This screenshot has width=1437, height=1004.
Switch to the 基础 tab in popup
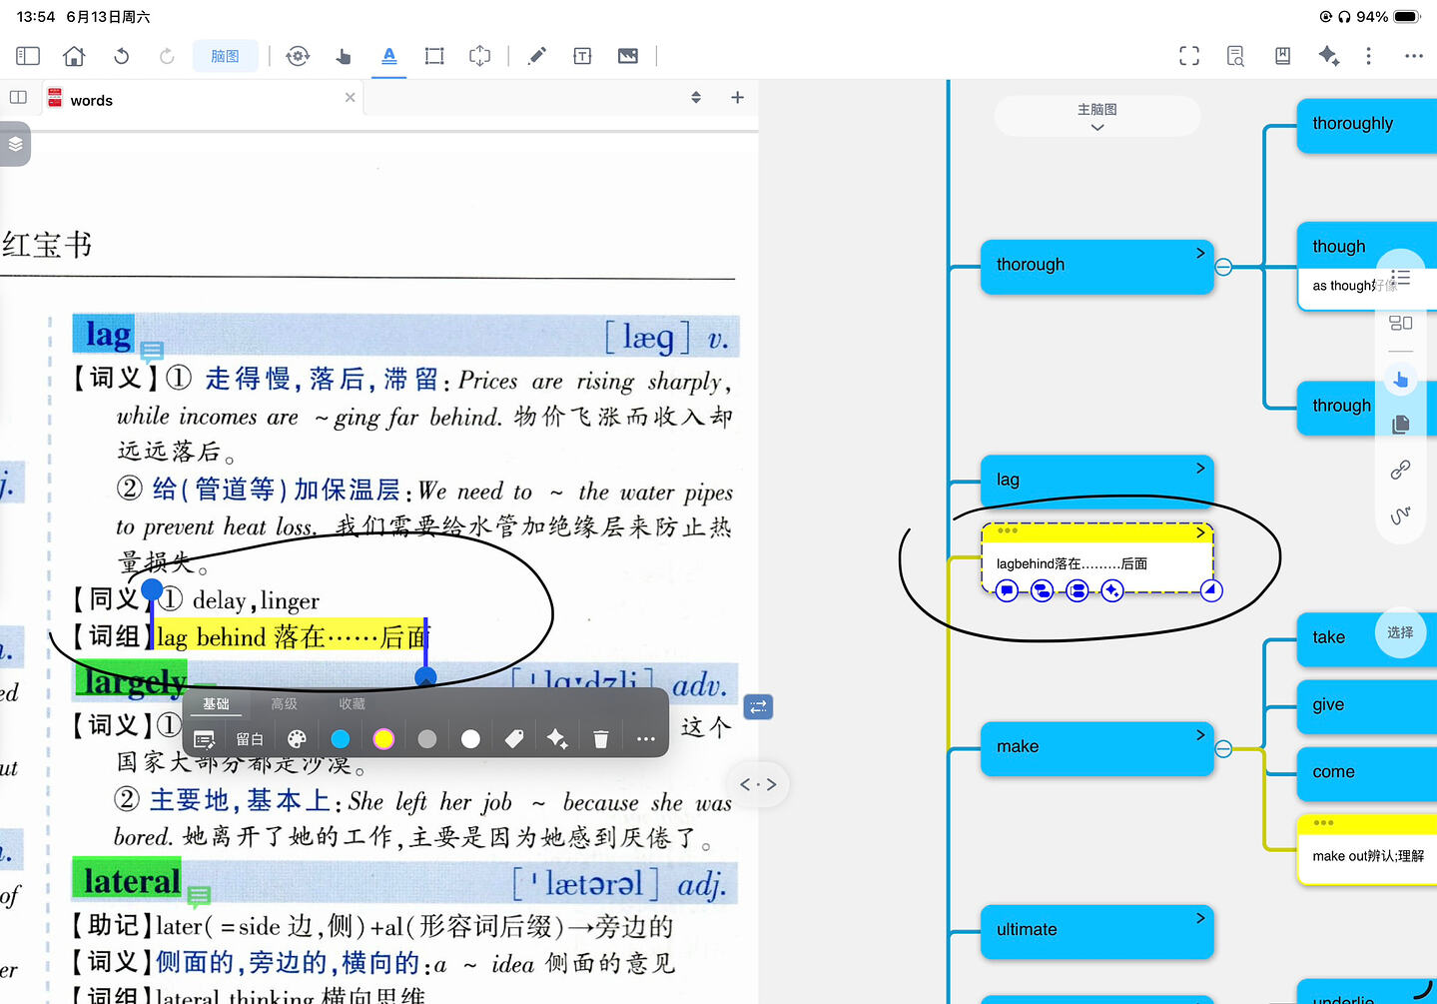point(216,704)
